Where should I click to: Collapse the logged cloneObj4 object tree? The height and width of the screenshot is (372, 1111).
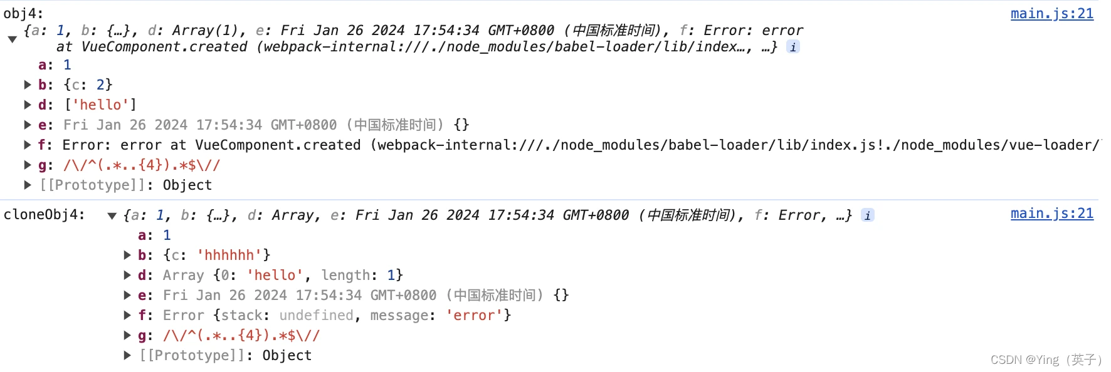pyautogui.click(x=112, y=215)
